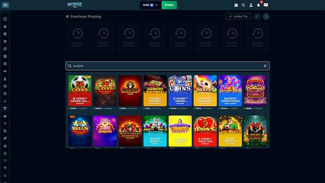The height and width of the screenshot is (183, 325).
Task: Clear the jackpot search text
Action: tap(265, 66)
